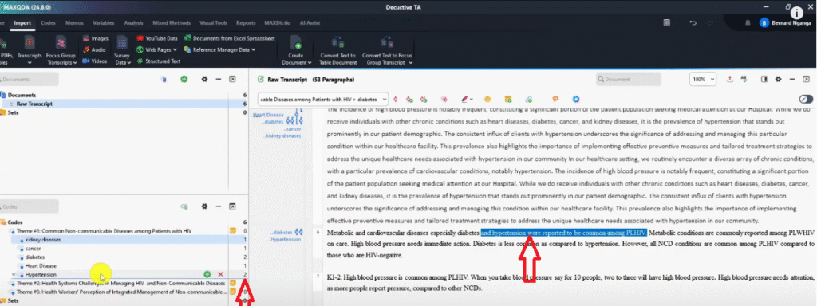Click red X on Hypertension code row

pos(220,274)
